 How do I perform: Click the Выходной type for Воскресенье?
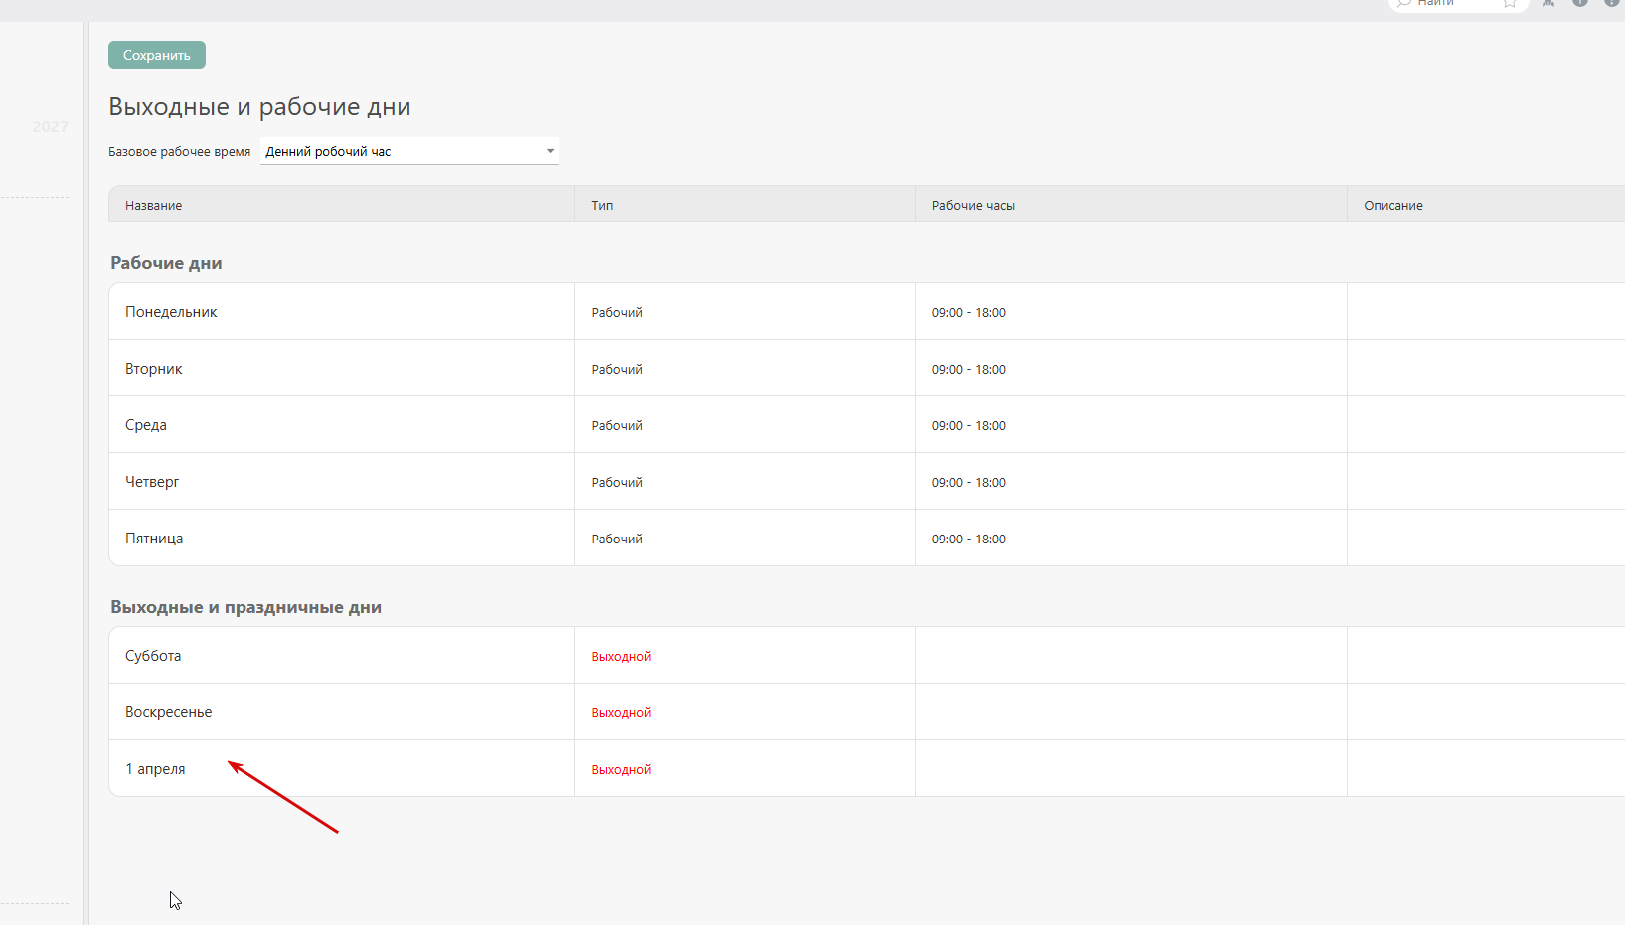tap(621, 712)
